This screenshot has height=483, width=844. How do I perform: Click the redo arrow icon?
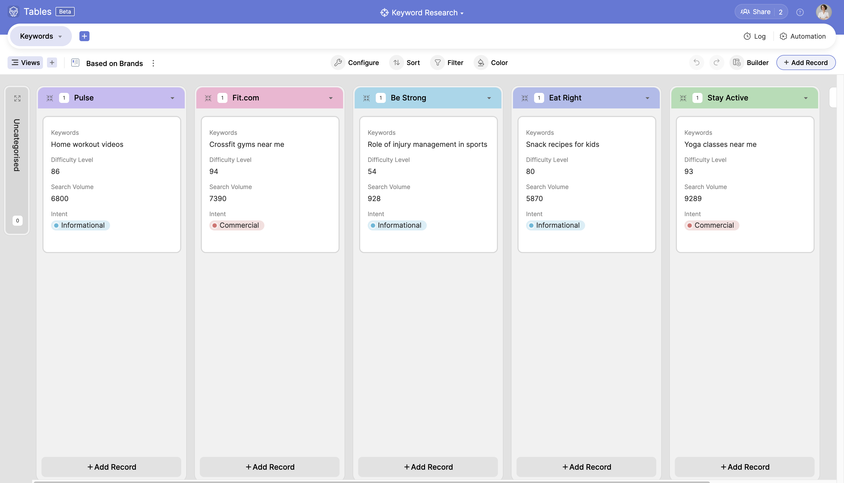(717, 63)
